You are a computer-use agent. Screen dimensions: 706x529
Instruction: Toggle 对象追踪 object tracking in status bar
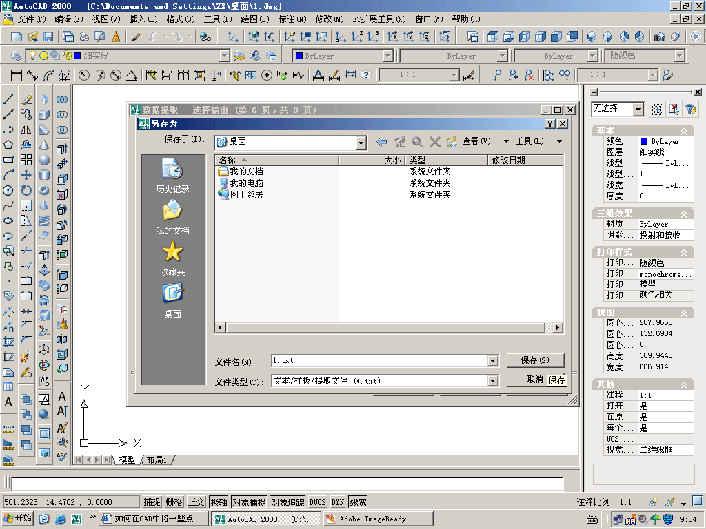[x=288, y=502]
